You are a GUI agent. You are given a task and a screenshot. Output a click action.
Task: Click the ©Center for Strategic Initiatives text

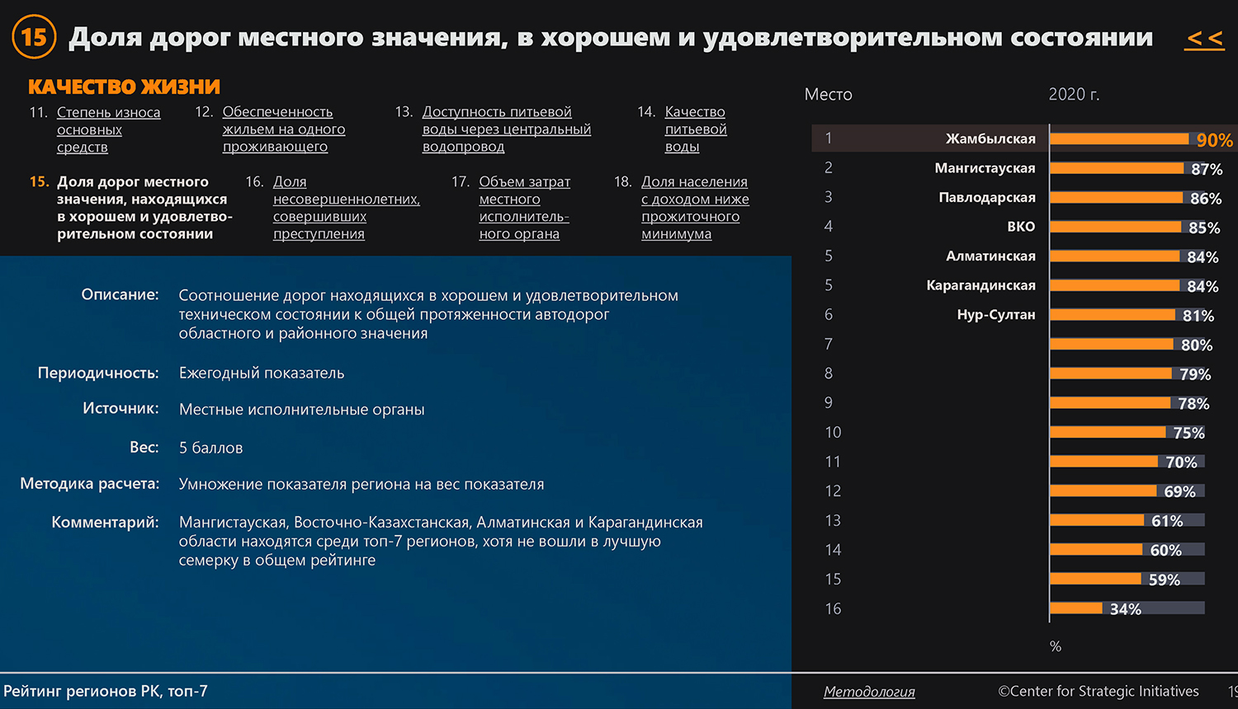[x=1099, y=691]
